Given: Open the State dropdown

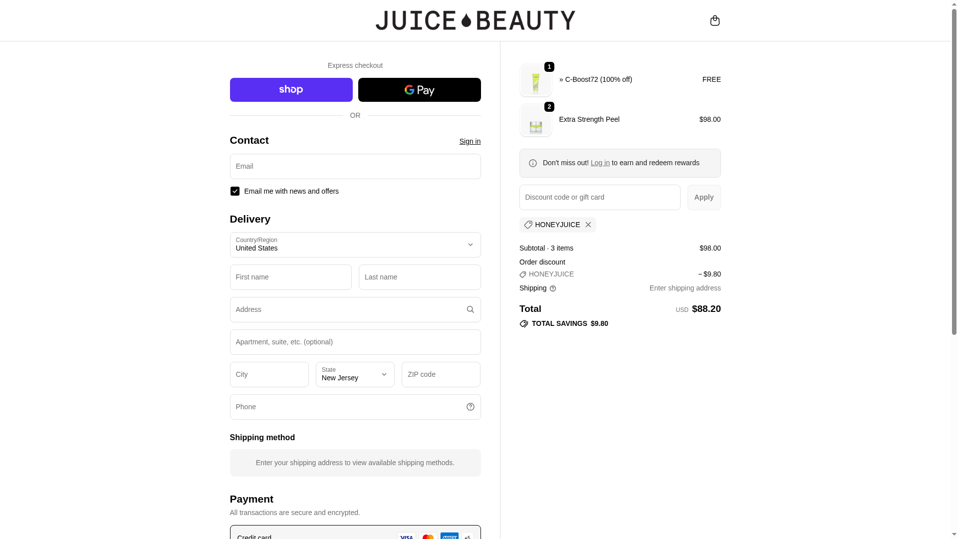Looking at the screenshot, I should (x=355, y=375).
